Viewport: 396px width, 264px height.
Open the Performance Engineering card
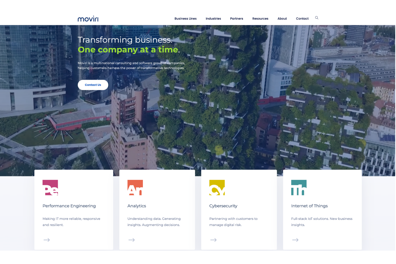(73, 209)
